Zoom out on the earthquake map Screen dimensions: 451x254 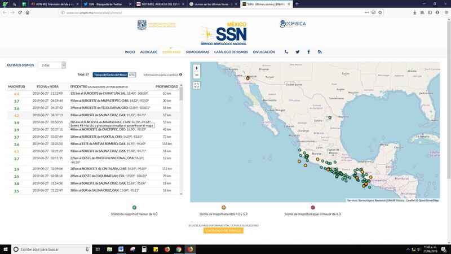pos(196,75)
